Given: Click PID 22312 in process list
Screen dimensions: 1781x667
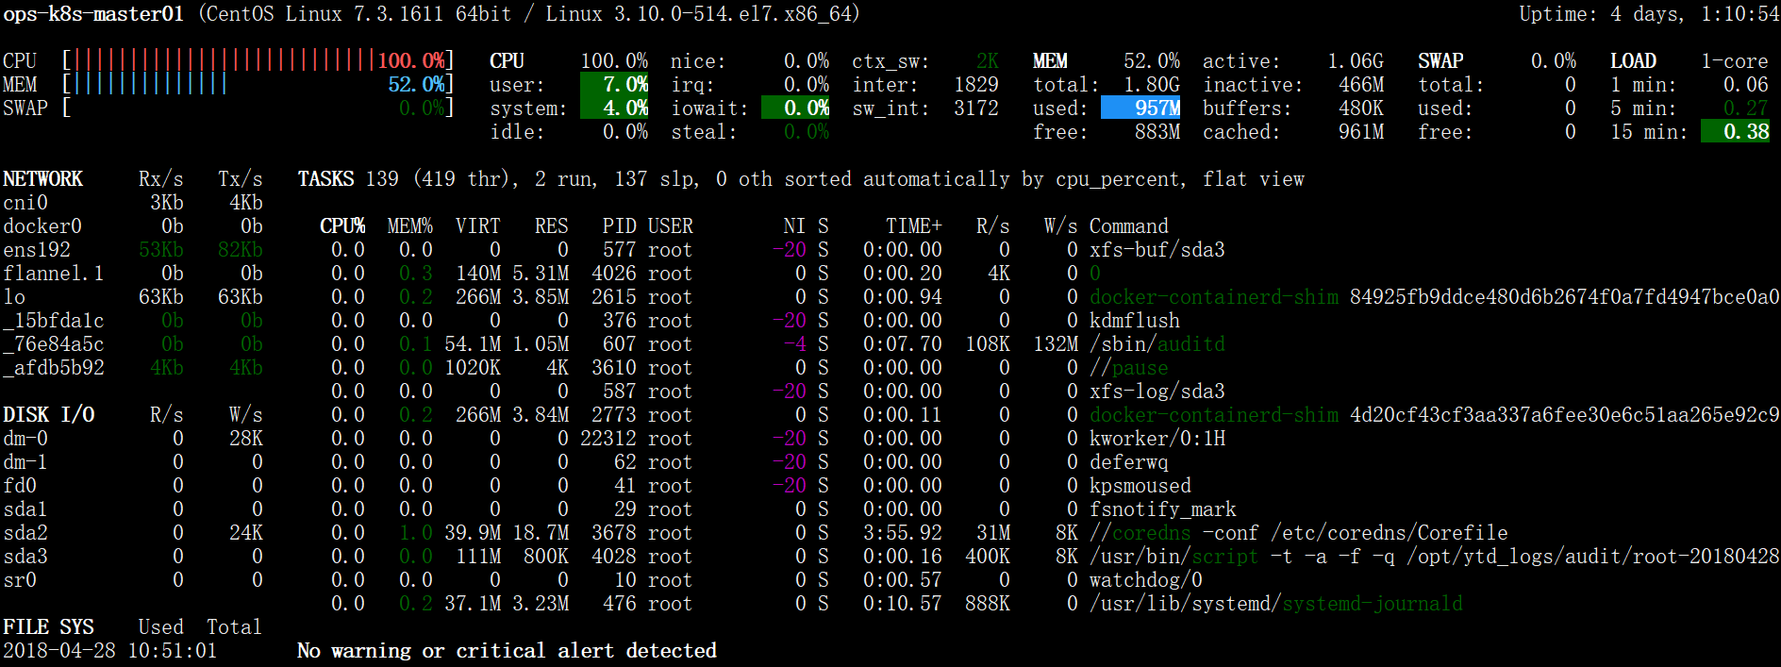Looking at the screenshot, I should [608, 439].
